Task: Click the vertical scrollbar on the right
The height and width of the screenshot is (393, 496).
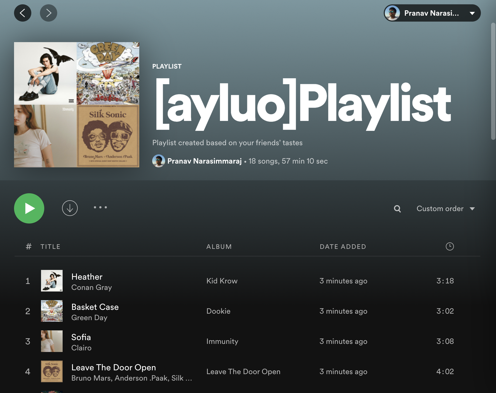Action: [493, 81]
